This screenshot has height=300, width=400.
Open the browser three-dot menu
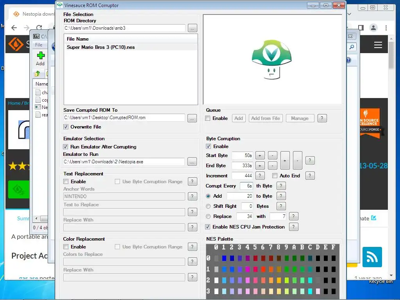pyautogui.click(x=386, y=28)
